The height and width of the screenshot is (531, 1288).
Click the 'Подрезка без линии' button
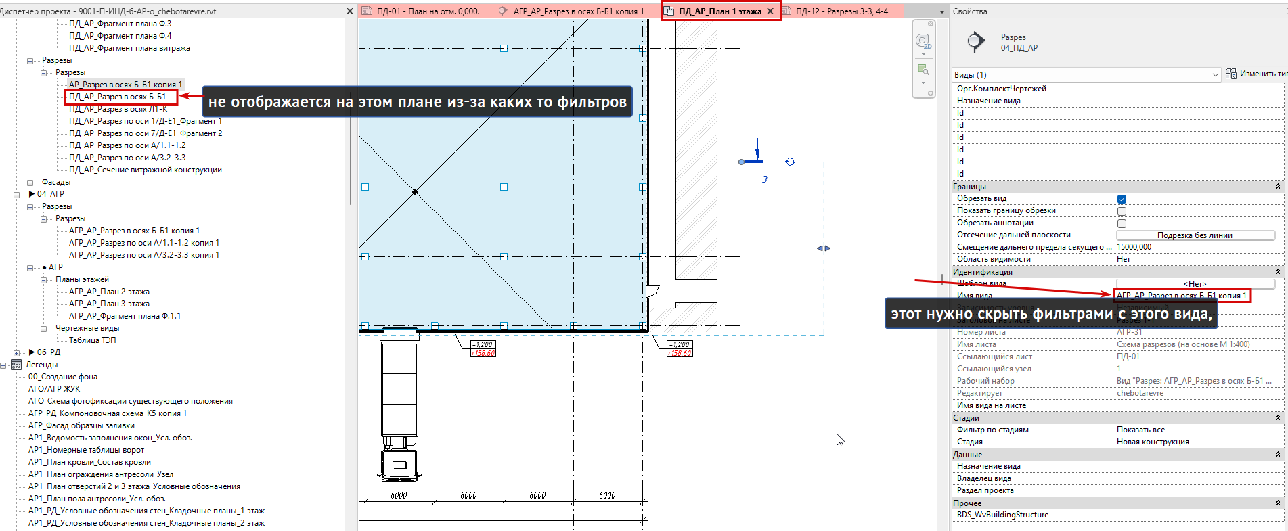tap(1195, 235)
